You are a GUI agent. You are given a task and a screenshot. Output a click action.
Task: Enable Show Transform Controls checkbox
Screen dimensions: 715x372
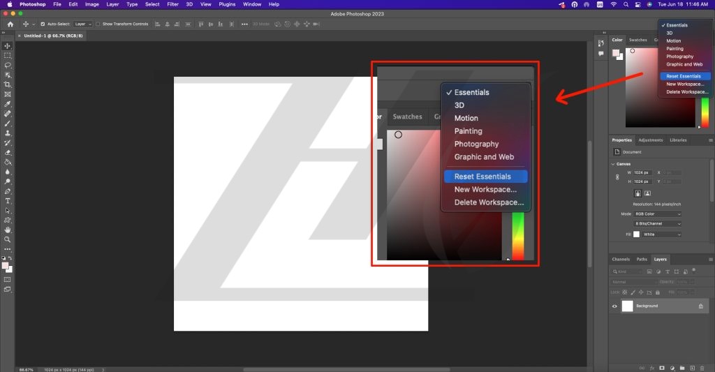[x=98, y=24]
